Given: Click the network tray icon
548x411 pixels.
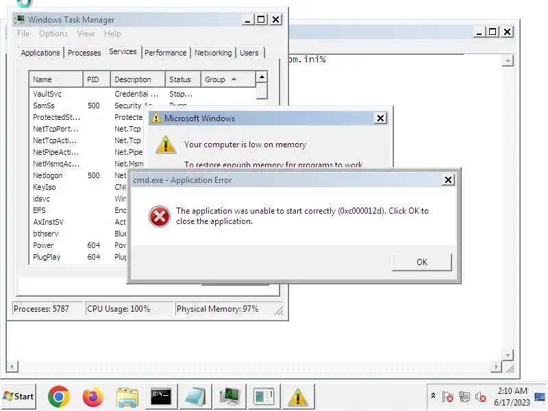Looking at the screenshot, I should click(464, 397).
